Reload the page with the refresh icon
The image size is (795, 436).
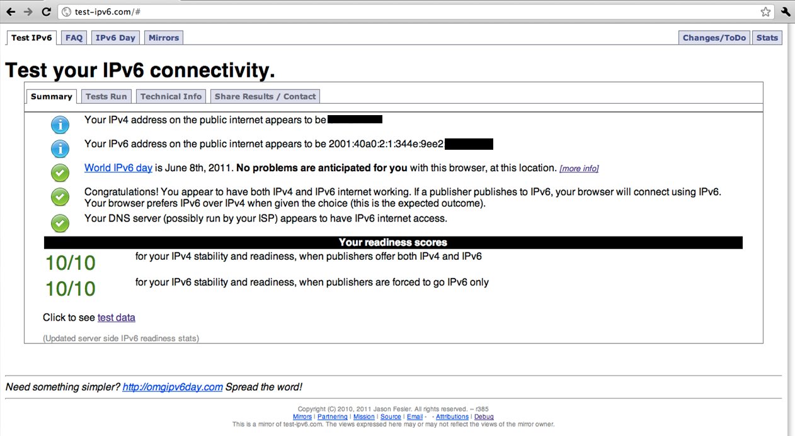pos(46,11)
